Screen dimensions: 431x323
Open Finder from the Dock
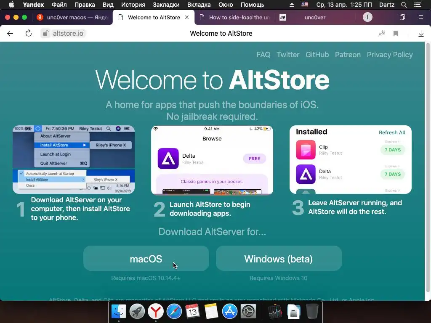[118, 311]
